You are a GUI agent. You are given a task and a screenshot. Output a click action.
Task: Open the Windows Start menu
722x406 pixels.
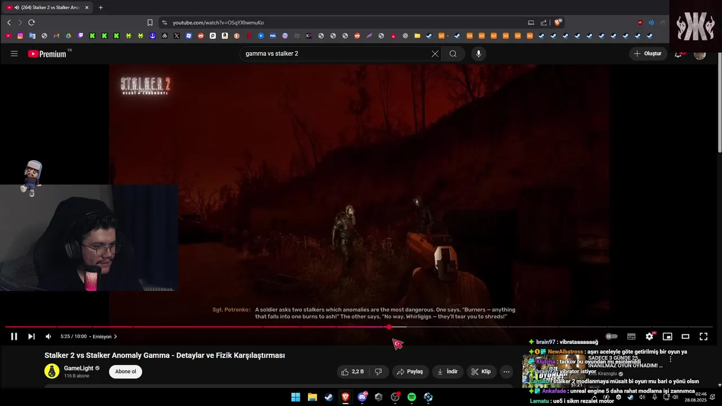[x=296, y=397]
